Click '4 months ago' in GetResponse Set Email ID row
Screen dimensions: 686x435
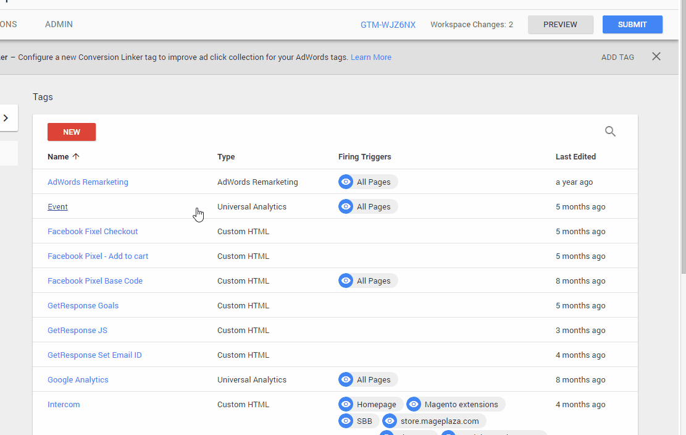click(580, 355)
